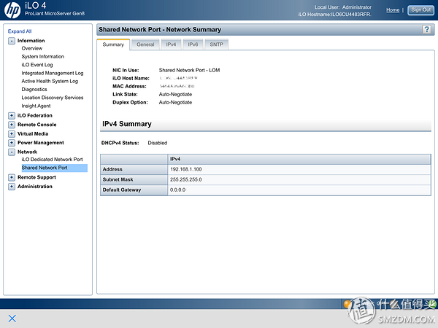Open the iLO Event Log
The image size is (438, 328).
pos(37,65)
